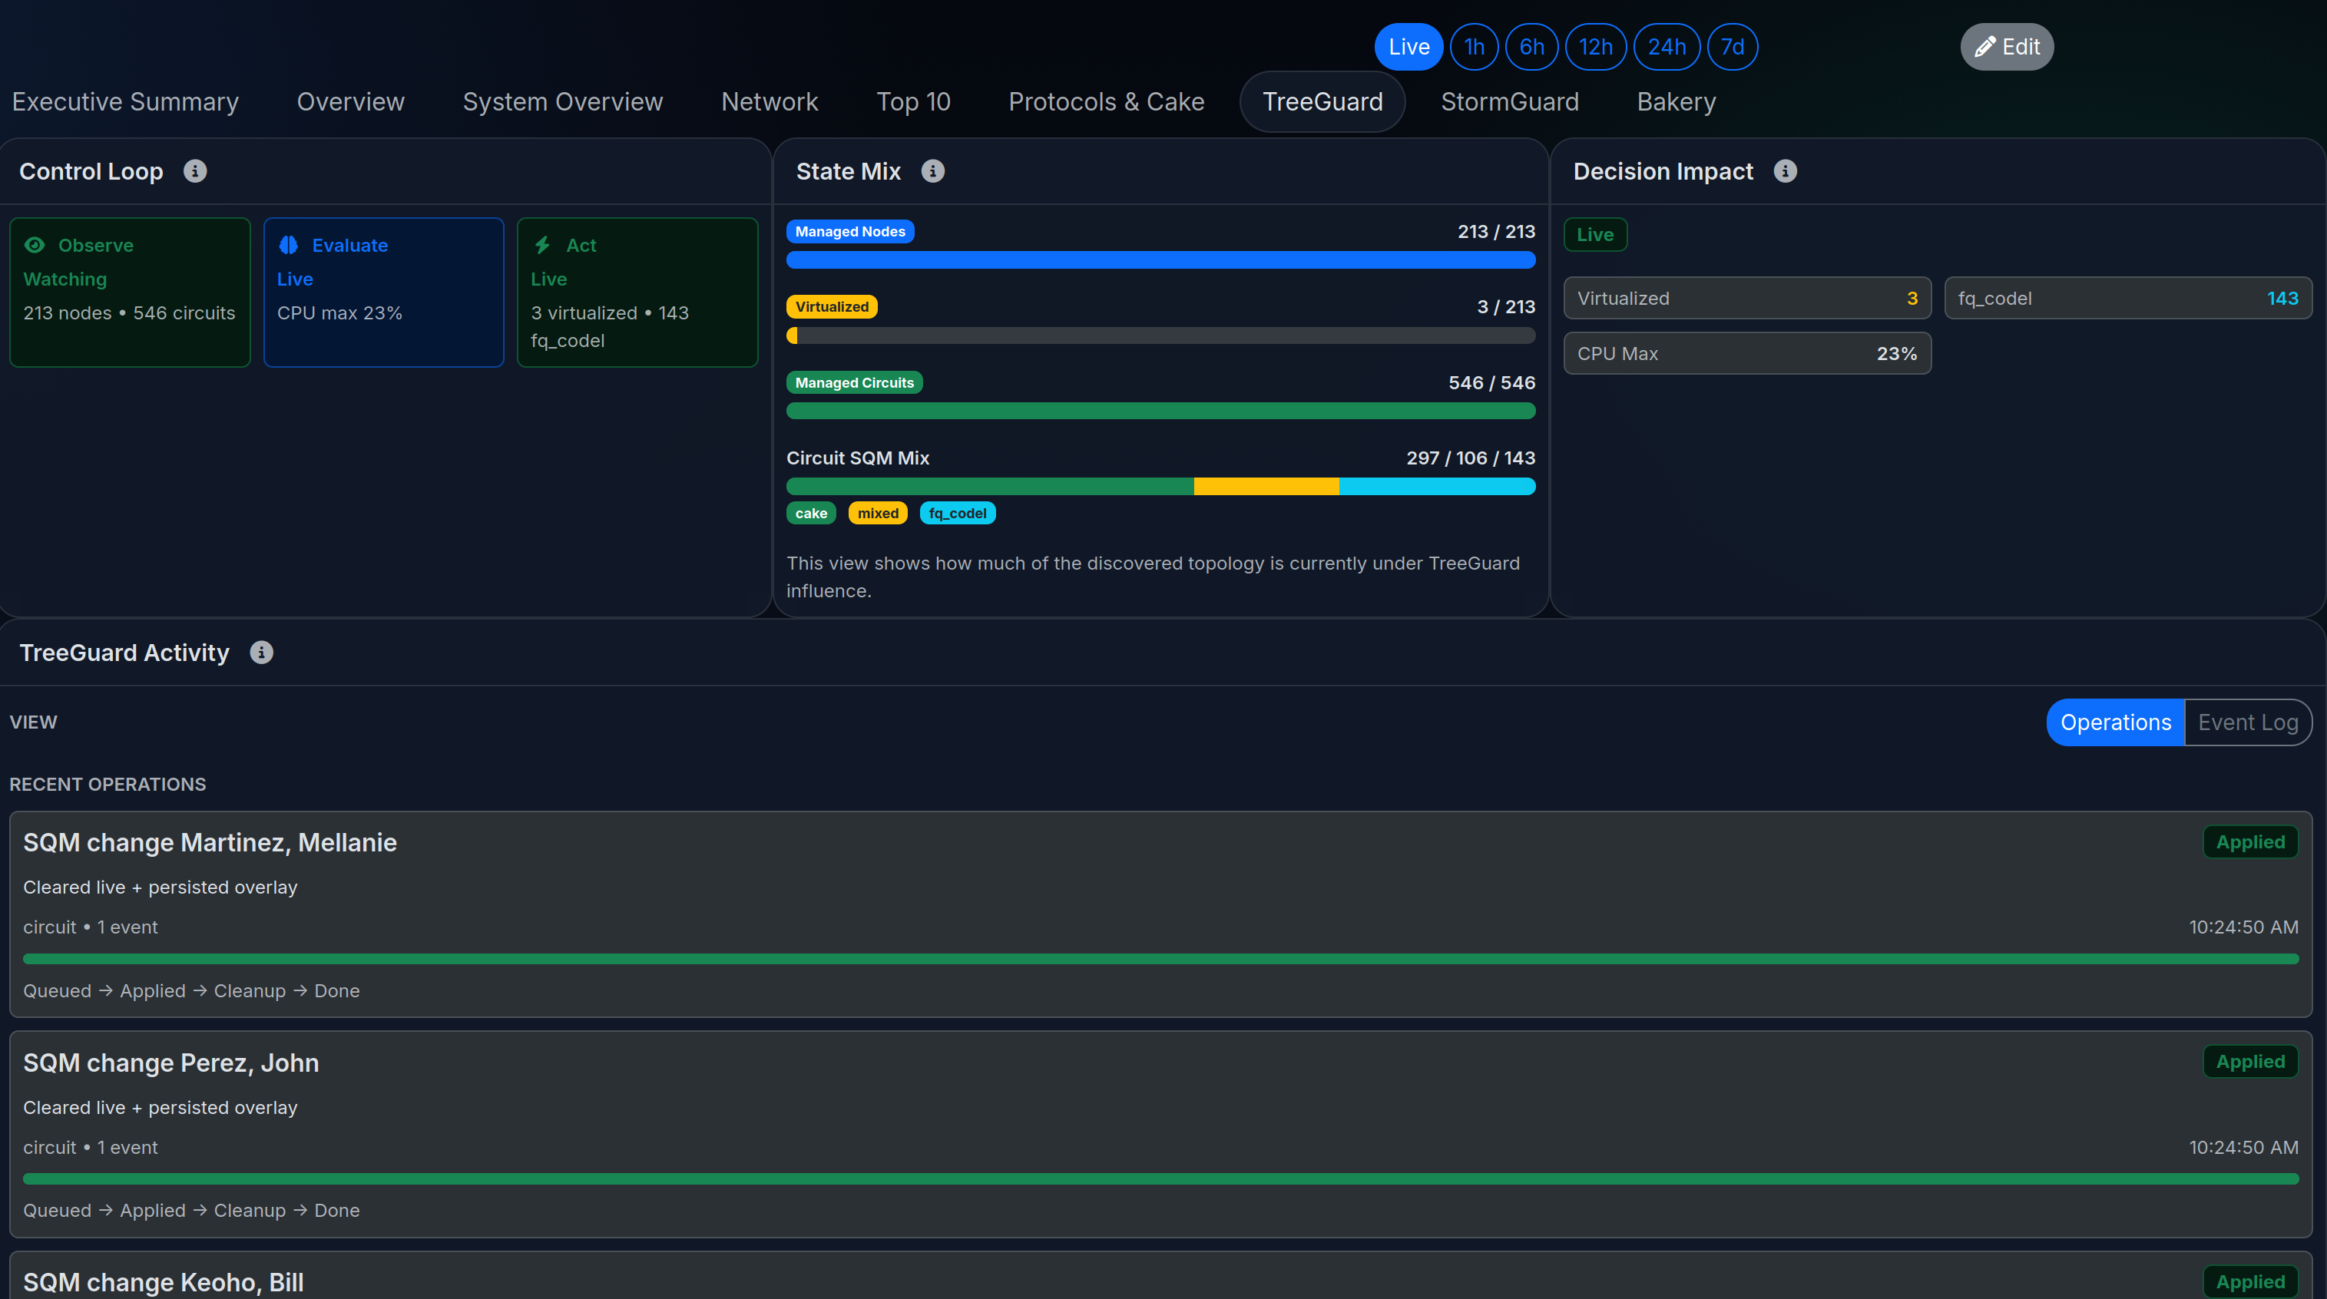Click the Act lightning bolt icon
Viewport: 2327px width, 1299px height.
[542, 245]
